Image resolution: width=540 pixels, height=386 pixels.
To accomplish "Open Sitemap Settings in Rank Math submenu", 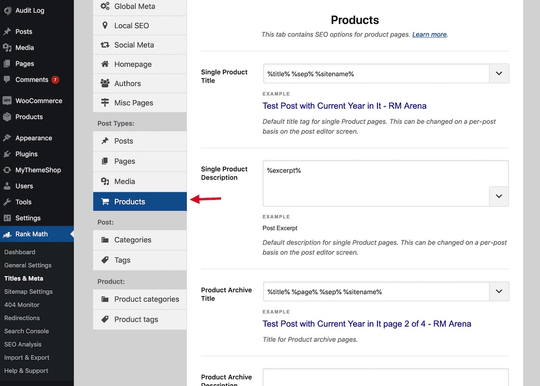I will [28, 292].
